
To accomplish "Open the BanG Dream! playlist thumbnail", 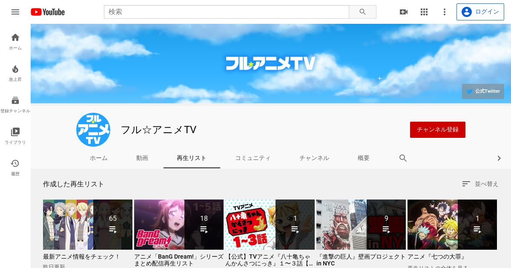I will [179, 225].
